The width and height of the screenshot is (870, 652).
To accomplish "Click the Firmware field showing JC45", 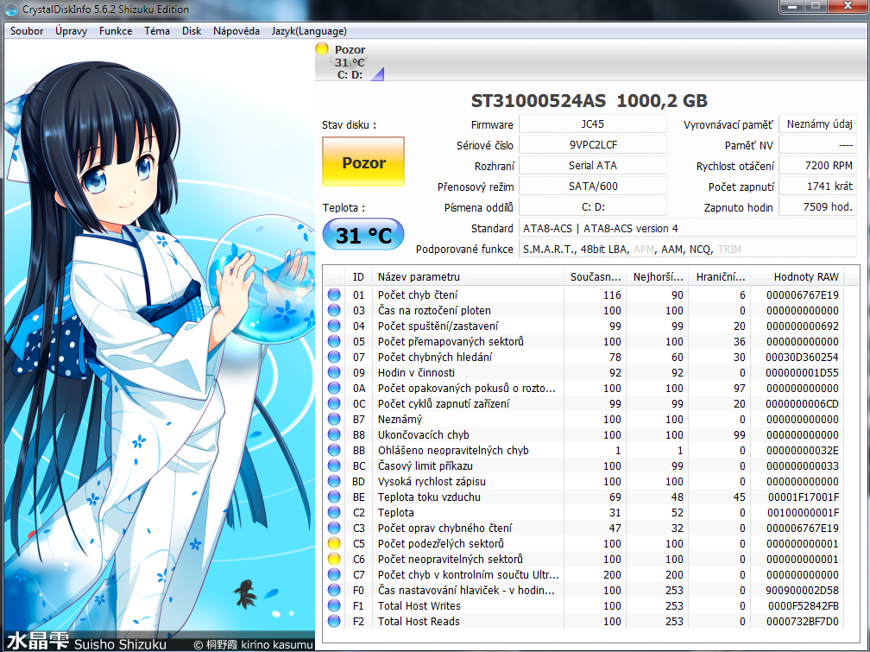I will (x=593, y=123).
